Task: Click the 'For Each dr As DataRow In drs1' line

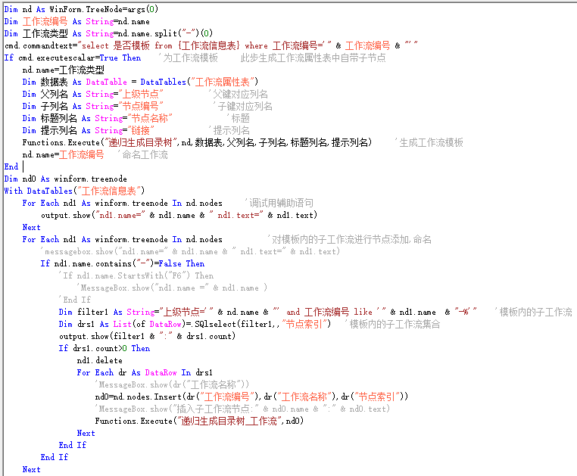Action: pyautogui.click(x=145, y=372)
